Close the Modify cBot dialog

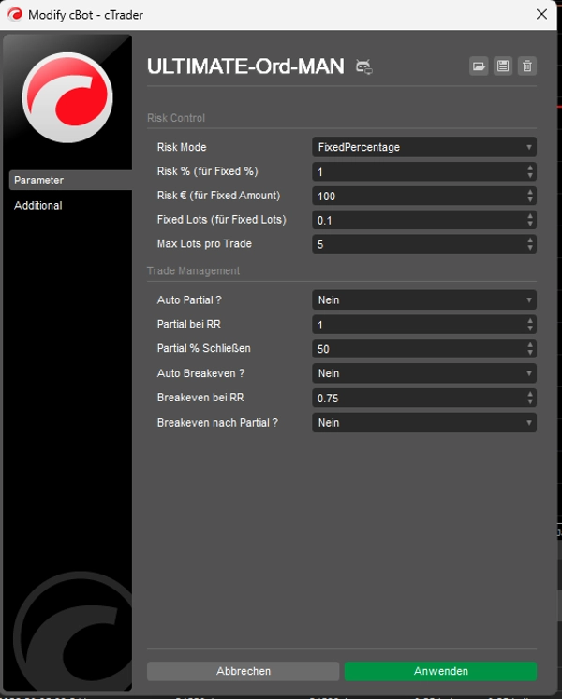[541, 15]
